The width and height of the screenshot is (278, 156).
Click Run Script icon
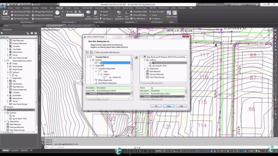(127, 15)
